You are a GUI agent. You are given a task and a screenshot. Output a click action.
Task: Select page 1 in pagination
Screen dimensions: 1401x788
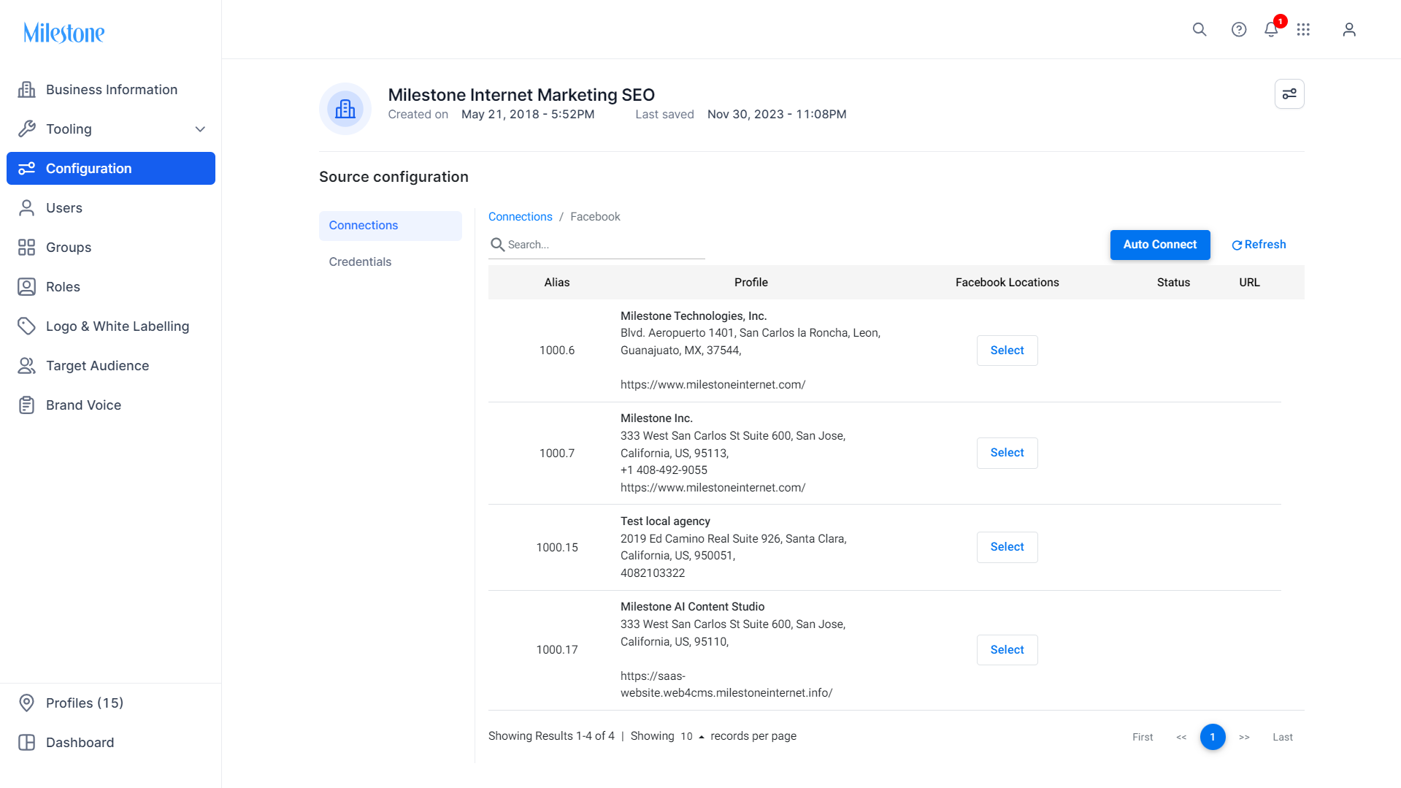1213,737
